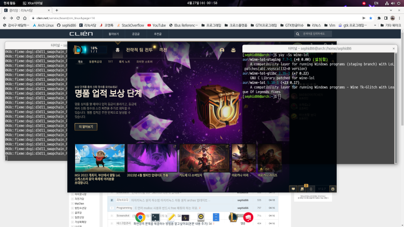The image size is (404, 227).
Task: Click the CLIEN logo
Action: point(81,34)
